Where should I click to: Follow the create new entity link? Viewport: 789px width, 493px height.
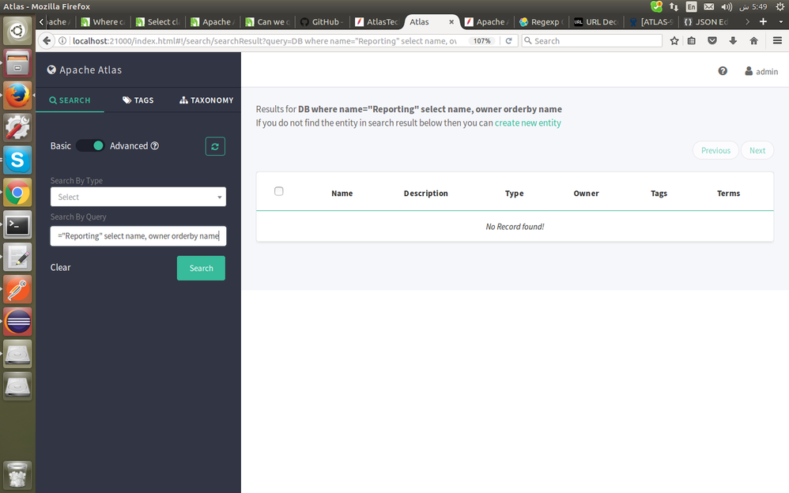pyautogui.click(x=528, y=122)
